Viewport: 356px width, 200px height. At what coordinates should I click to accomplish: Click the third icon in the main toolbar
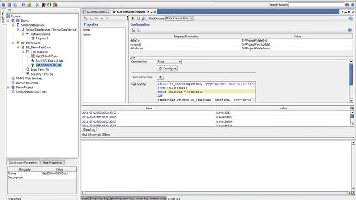point(16,4)
